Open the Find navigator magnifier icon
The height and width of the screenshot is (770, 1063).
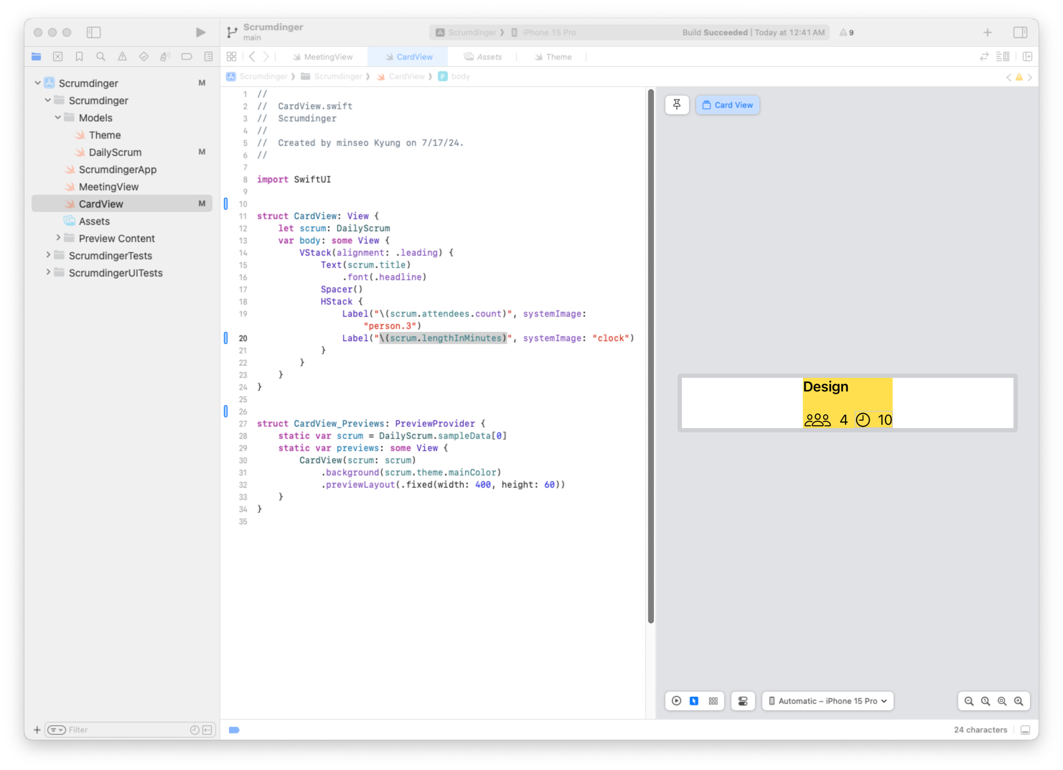(100, 56)
